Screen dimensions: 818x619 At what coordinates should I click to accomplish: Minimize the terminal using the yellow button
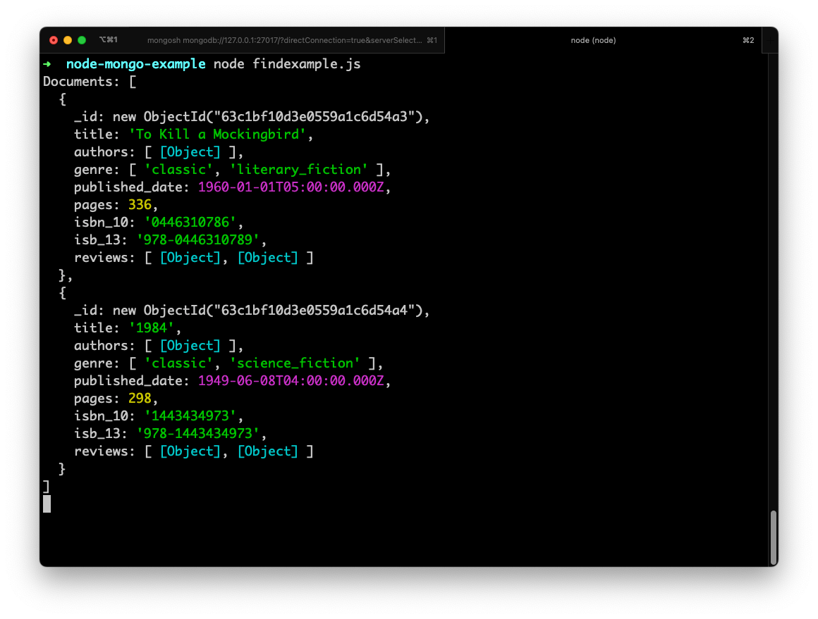67,40
